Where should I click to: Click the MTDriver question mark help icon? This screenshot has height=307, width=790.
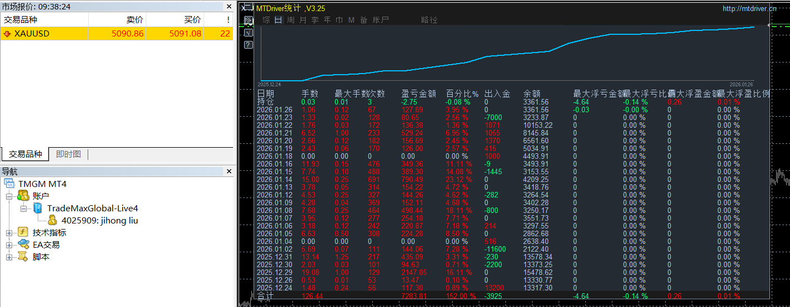coord(249,44)
